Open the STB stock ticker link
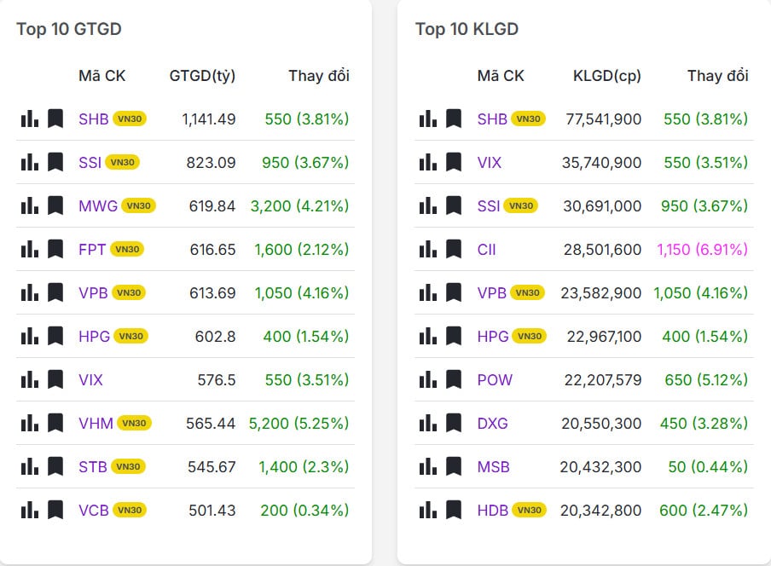The height and width of the screenshot is (566, 771). pyautogui.click(x=92, y=466)
